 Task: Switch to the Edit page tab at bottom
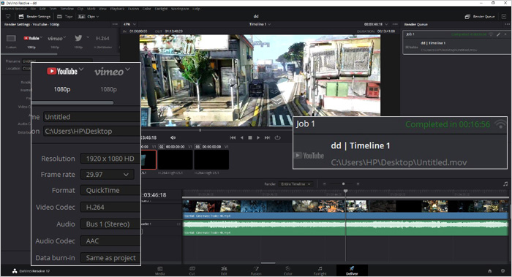pos(224,271)
